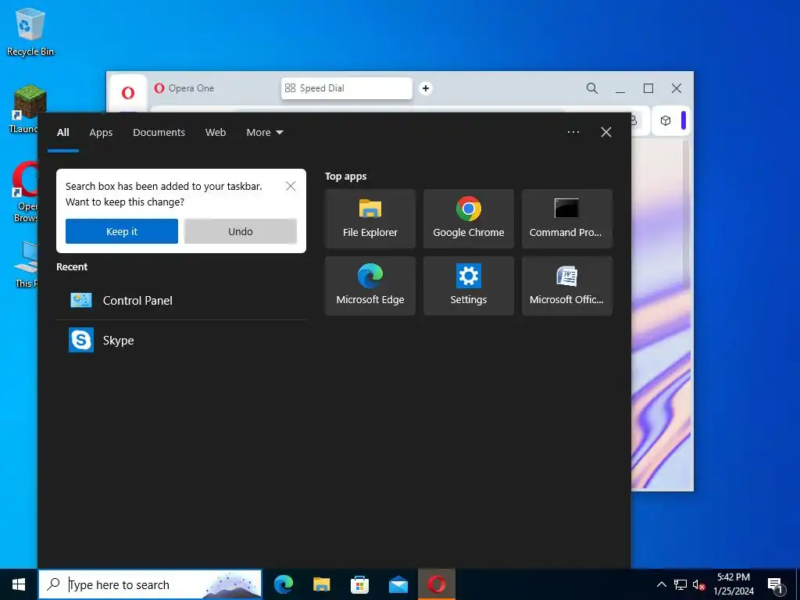Image resolution: width=800 pixels, height=600 pixels.
Task: Open Microsoft Edge from the taskbar
Action: (283, 584)
